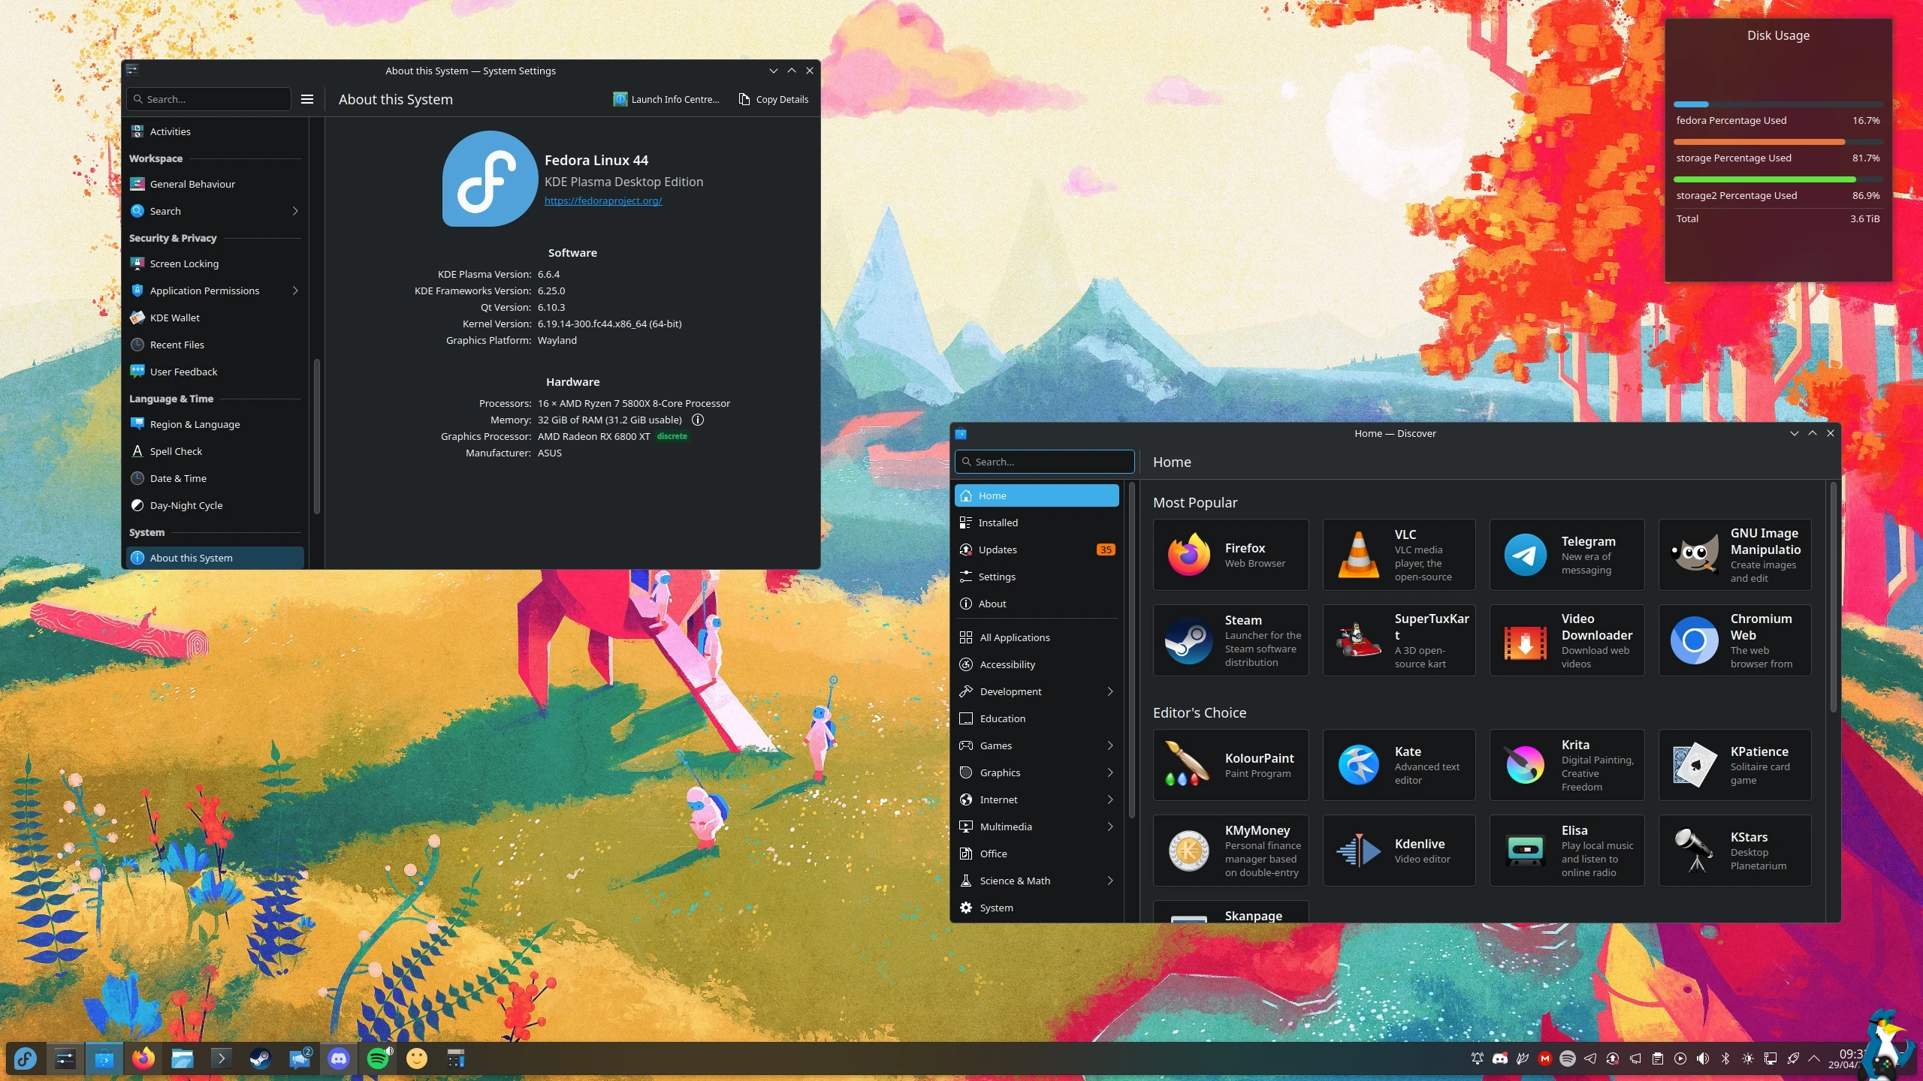
Task: Open the VLC app tile in Discover
Action: pos(1399,555)
